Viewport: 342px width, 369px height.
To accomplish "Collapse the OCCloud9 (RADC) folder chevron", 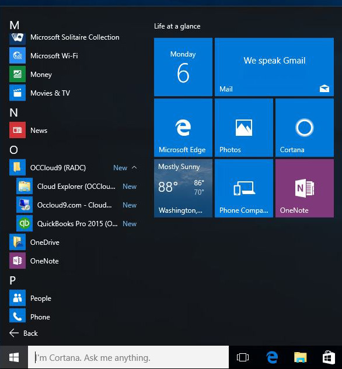I will coord(134,167).
